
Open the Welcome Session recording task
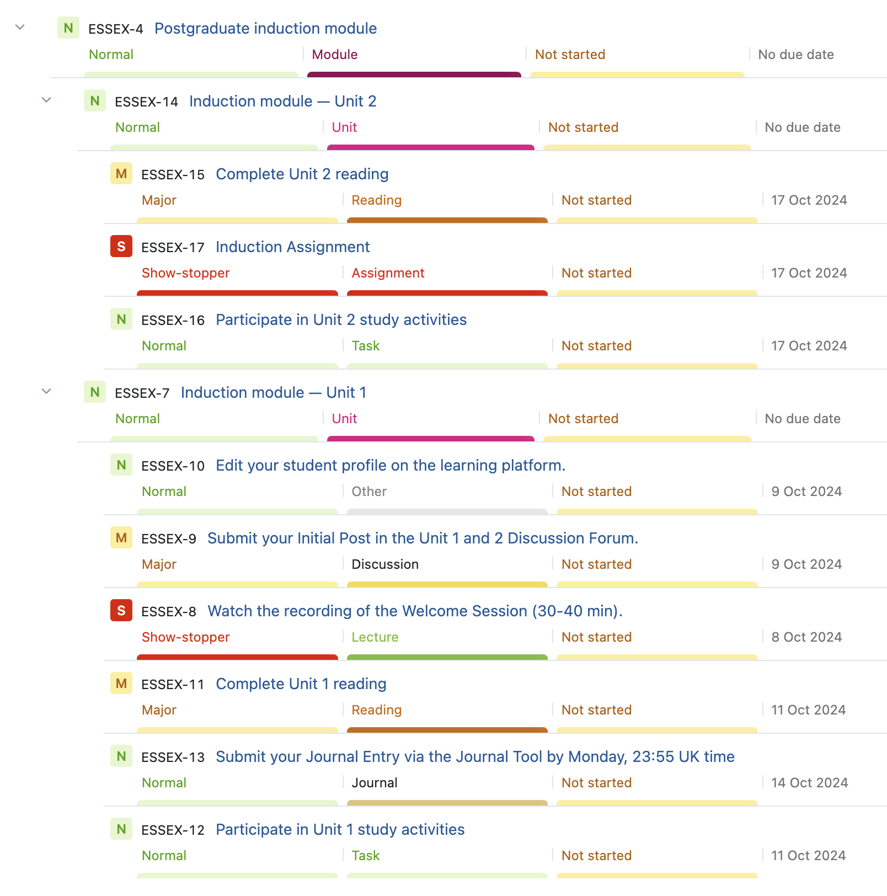tap(415, 611)
